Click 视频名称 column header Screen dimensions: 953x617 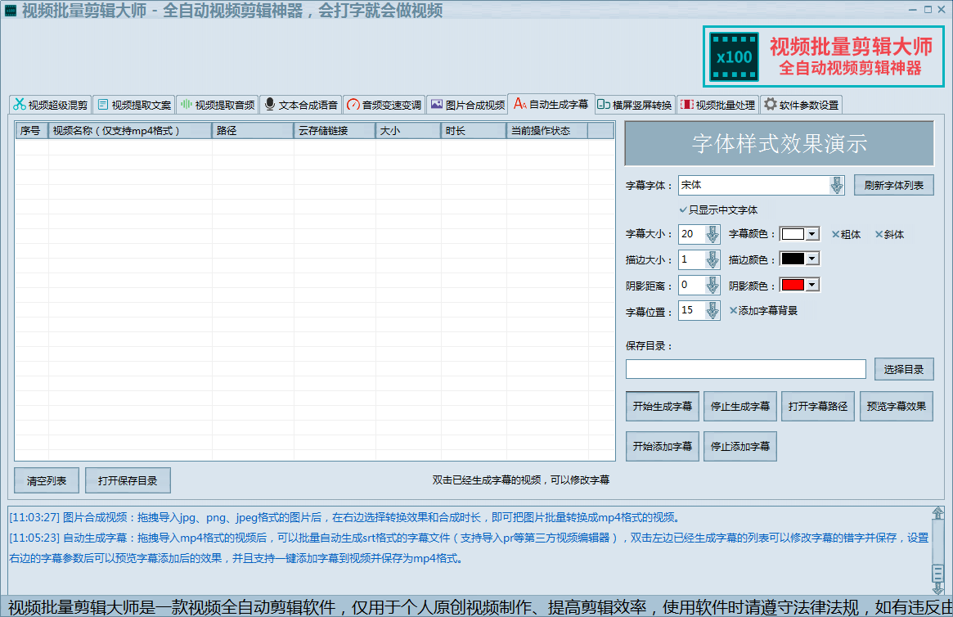coord(130,131)
